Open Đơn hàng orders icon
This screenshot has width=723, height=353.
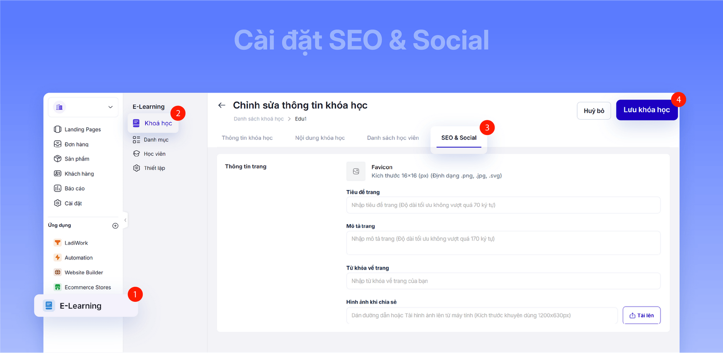(57, 144)
